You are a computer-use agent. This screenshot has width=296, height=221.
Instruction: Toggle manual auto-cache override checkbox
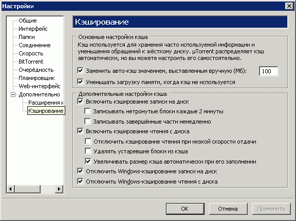tap(80, 71)
